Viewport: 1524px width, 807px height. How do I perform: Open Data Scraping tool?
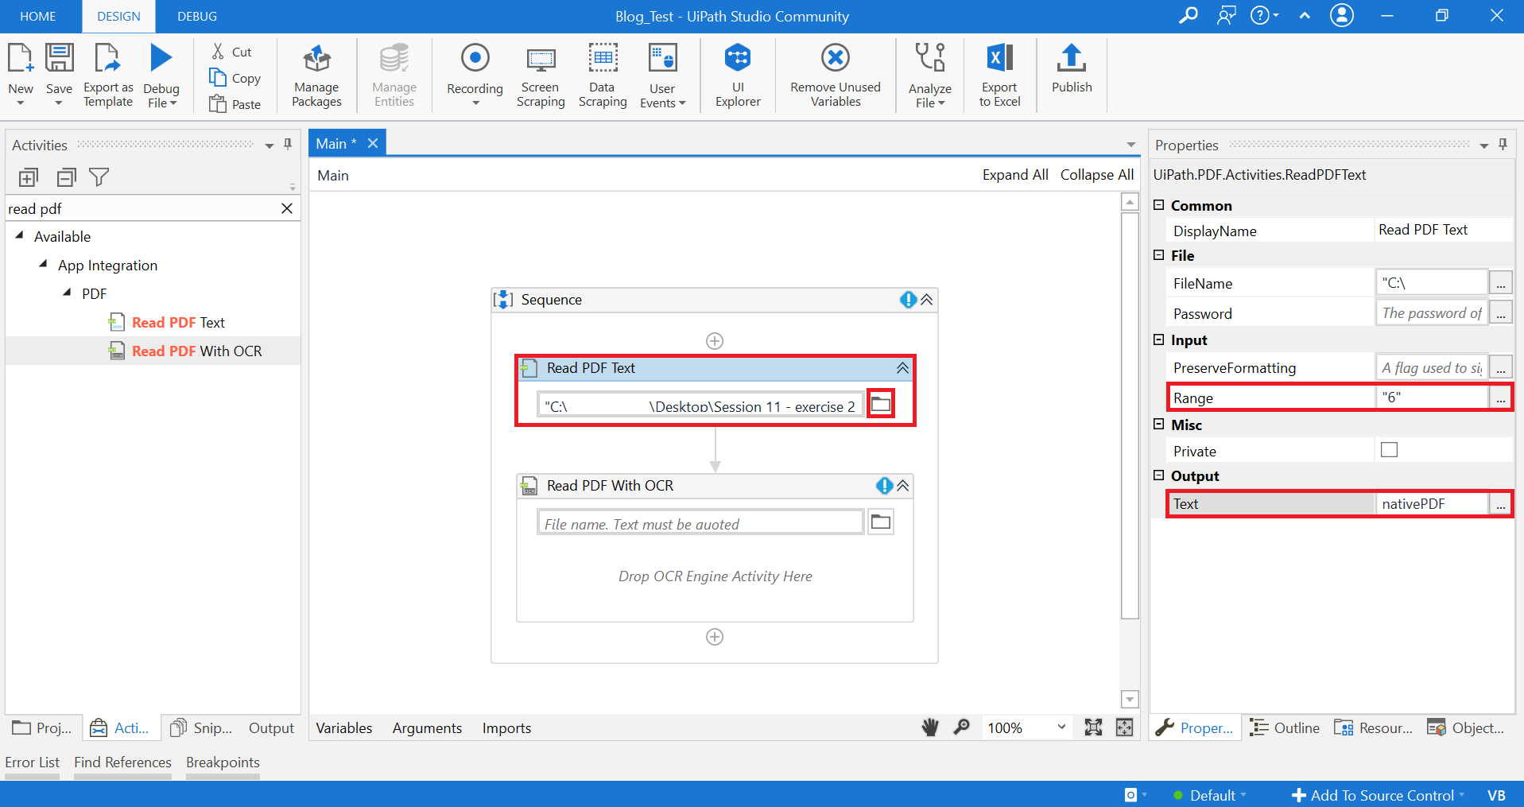tap(603, 76)
